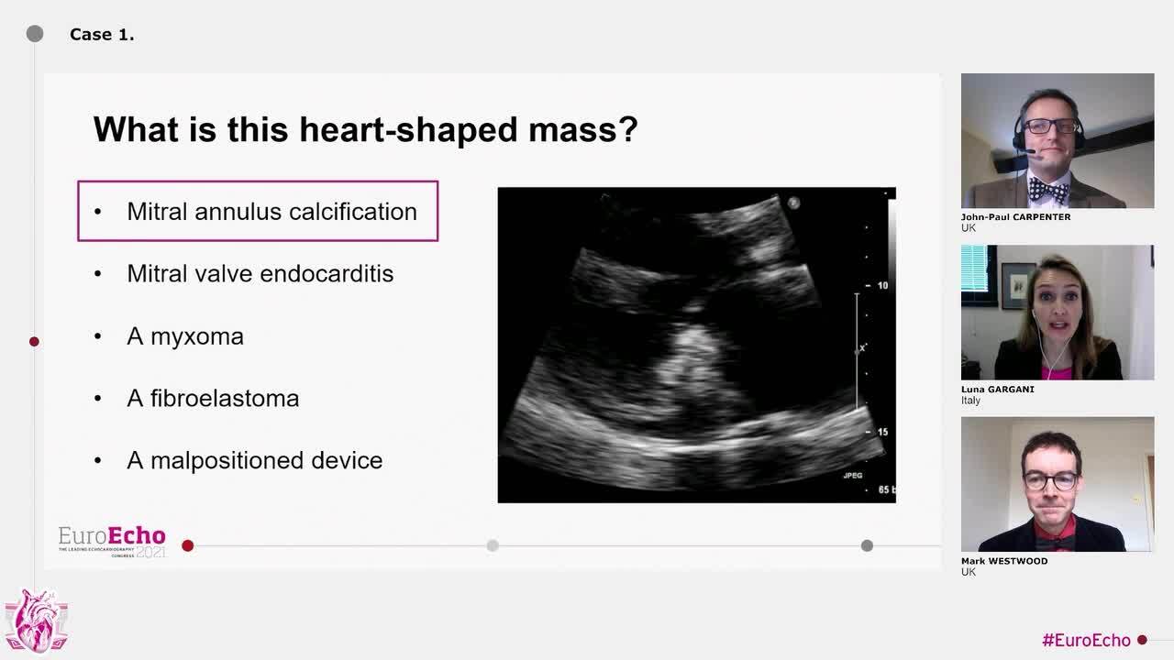Click the heart-shaped mass question title

tap(365, 129)
